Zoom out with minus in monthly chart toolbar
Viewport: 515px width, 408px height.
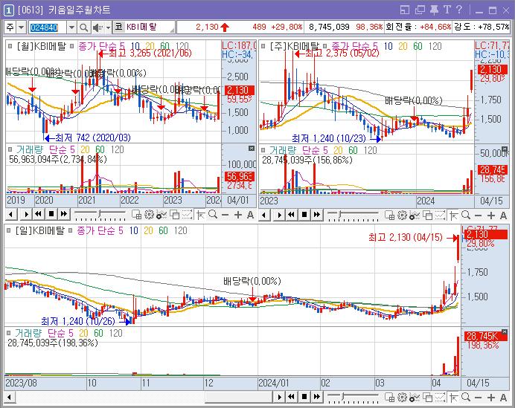pyautogui.click(x=225, y=216)
